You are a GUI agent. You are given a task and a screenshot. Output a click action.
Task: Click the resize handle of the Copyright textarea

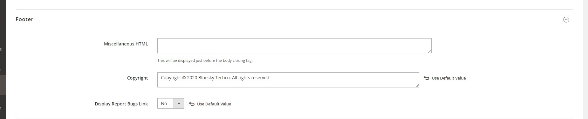pos(417,86)
